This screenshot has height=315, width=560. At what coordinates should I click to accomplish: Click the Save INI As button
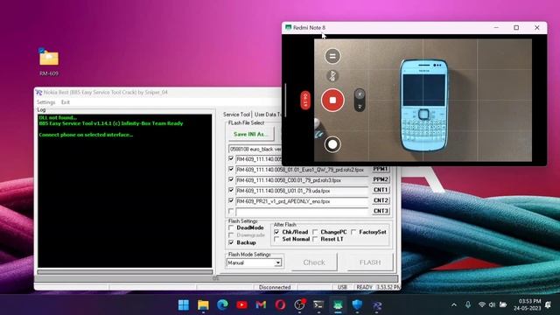click(x=251, y=134)
